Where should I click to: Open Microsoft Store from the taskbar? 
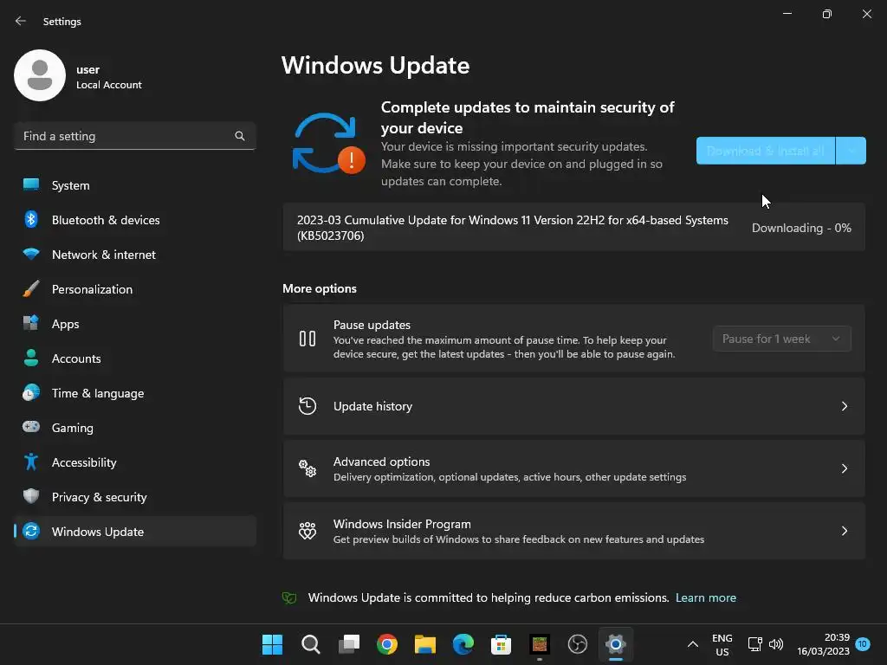click(502, 644)
